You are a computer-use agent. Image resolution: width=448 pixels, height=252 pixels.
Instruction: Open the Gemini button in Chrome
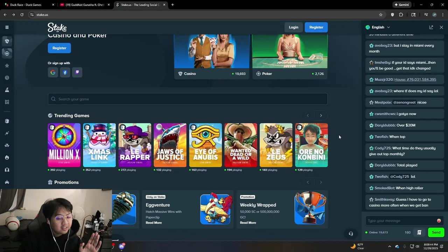(401, 5)
